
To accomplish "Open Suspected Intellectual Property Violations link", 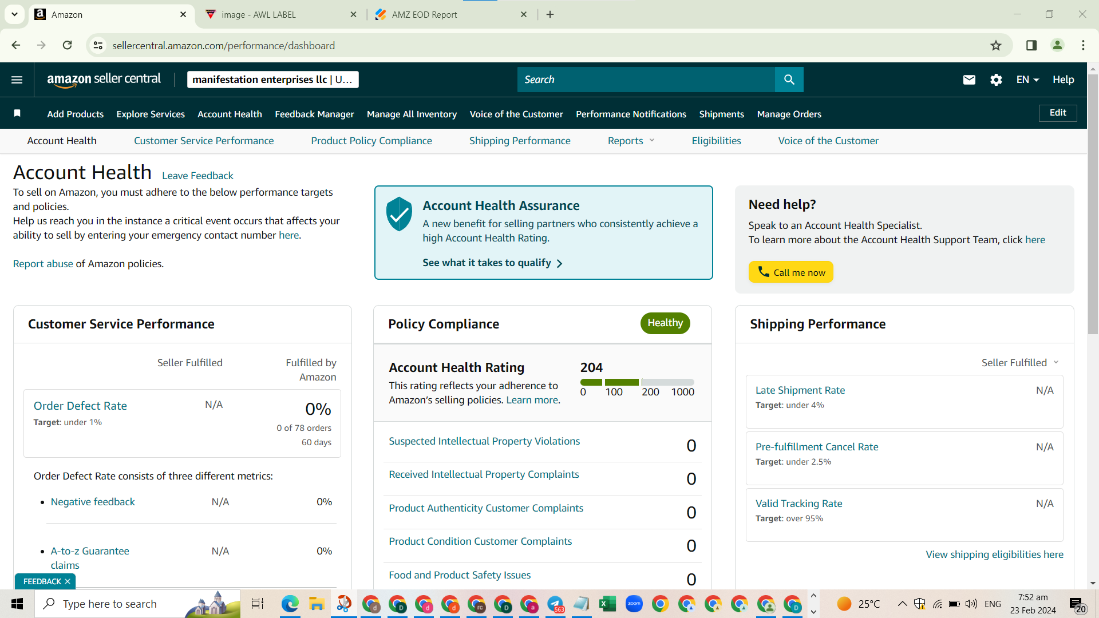I will coord(484,441).
